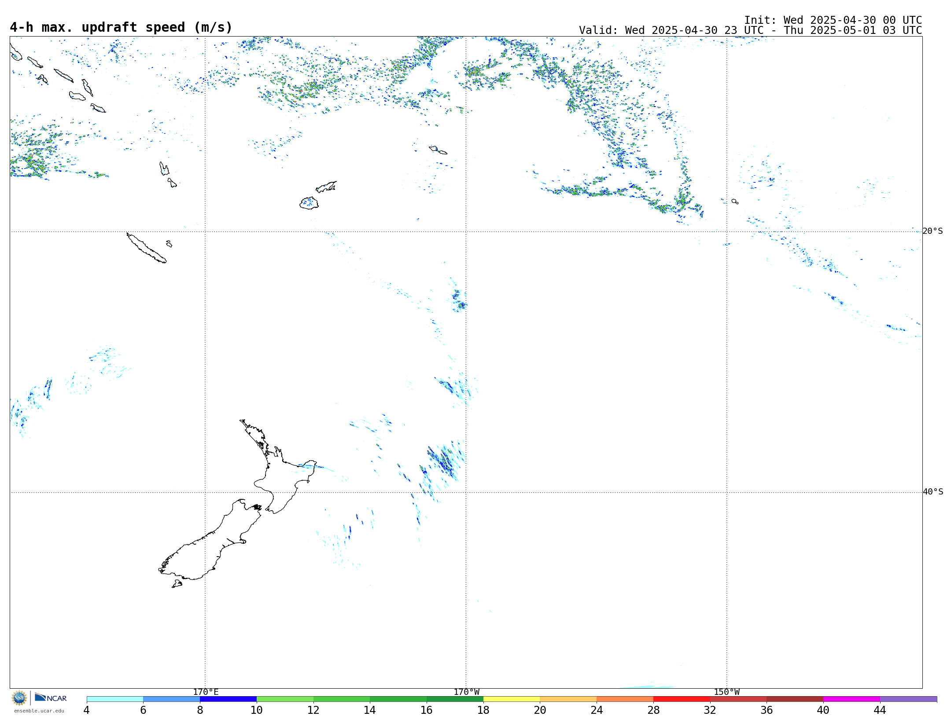Click the ensemble.ucar.edu text
Image resolution: width=951 pixels, height=716 pixels.
[x=39, y=711]
